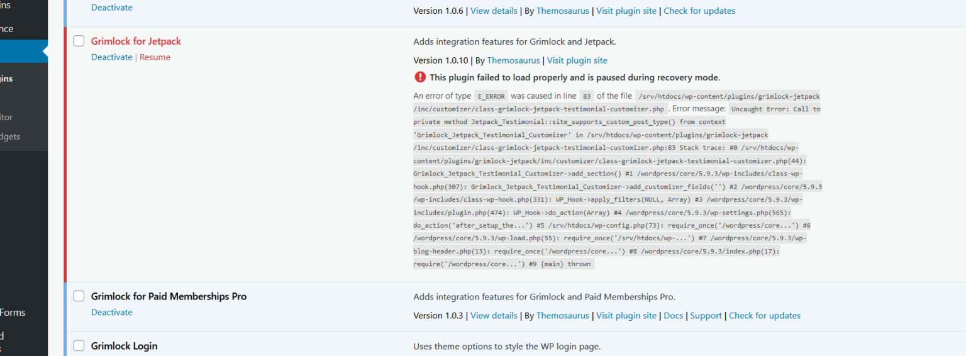
Task: Click Themosaurus author in Paid Memberships Pro row
Action: (562, 316)
